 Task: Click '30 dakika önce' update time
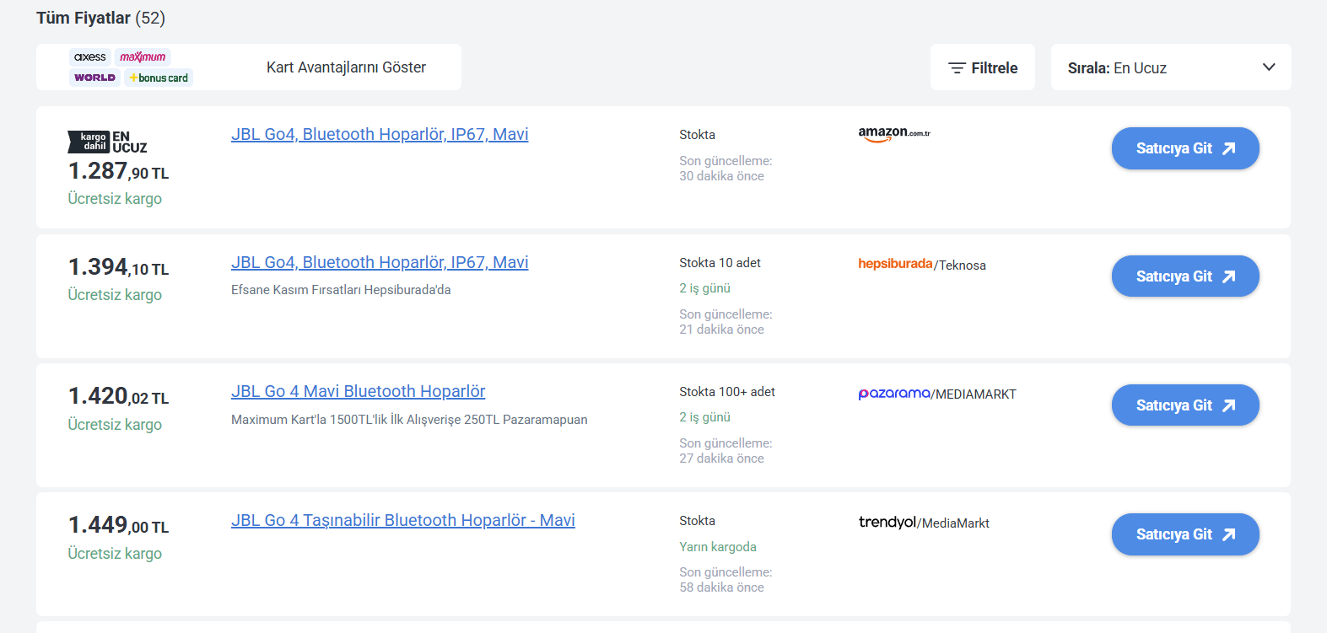coord(722,176)
